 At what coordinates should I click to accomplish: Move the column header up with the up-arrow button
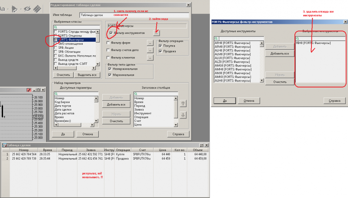pos(183,104)
